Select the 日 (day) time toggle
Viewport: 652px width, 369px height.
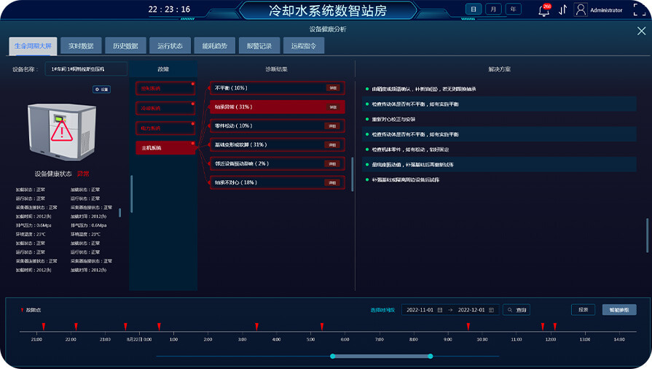click(x=474, y=9)
